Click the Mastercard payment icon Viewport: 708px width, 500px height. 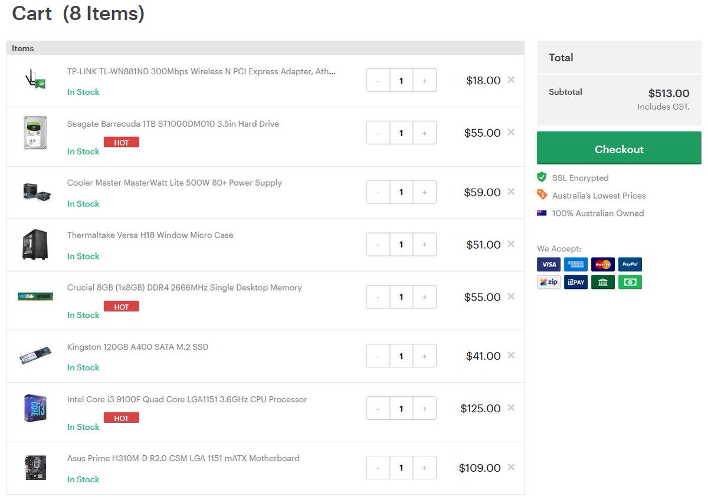pyautogui.click(x=603, y=264)
